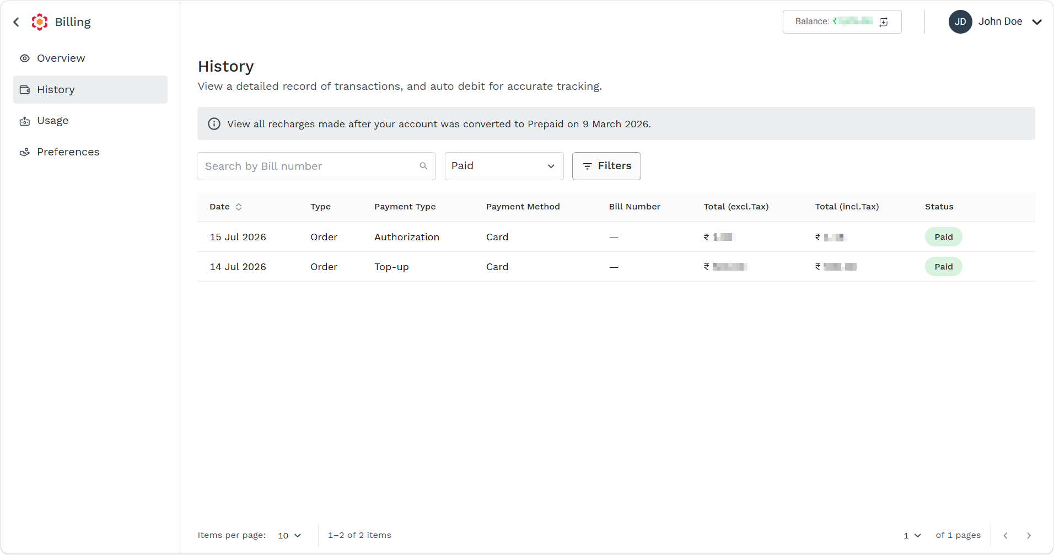The image size is (1054, 555).
Task: Open the Preferences section
Action: pos(90,152)
